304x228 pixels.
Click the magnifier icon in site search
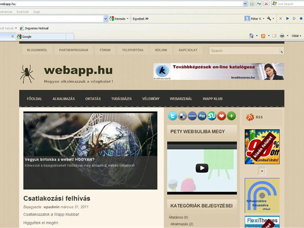(280, 51)
